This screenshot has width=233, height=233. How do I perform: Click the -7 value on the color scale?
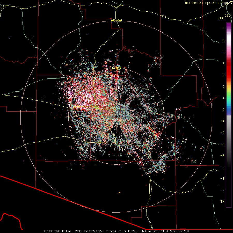click(222, 190)
